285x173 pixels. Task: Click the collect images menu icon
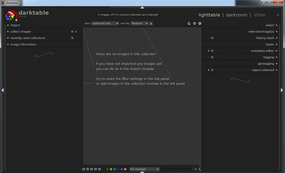(76, 31)
